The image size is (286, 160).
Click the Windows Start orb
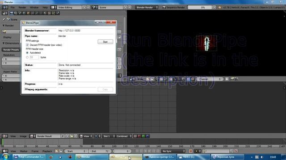coord(5,157)
